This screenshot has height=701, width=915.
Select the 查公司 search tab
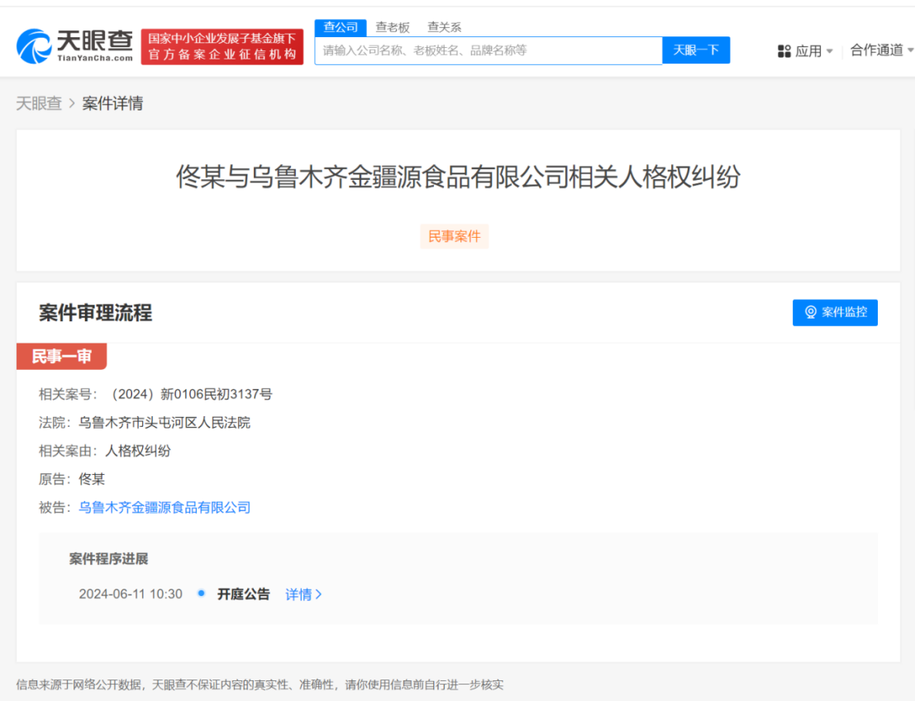point(341,26)
